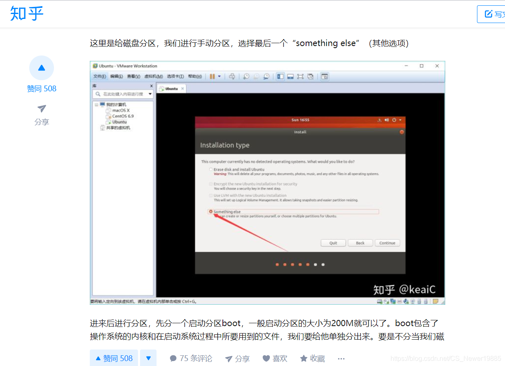Viewport: 505px width, 366px height.
Task: Click the take snapshot clock icon
Action: (246, 76)
